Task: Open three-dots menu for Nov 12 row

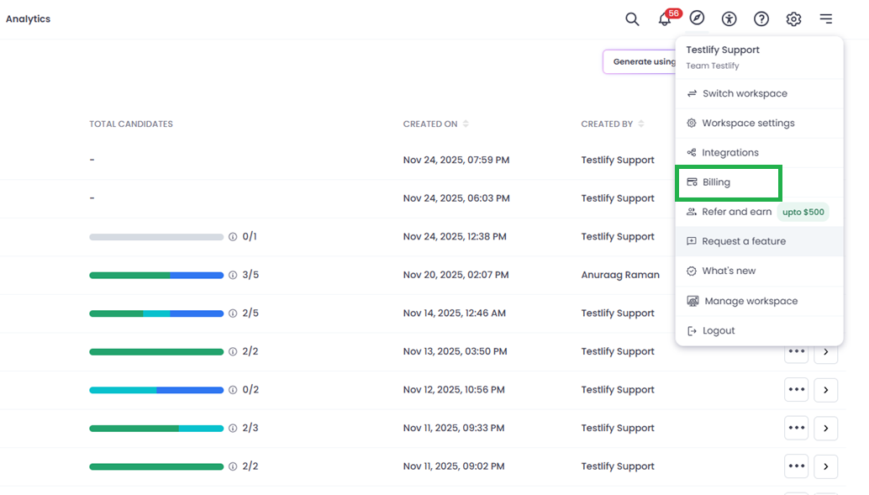Action: pos(797,390)
